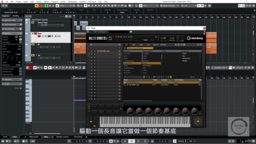The height and width of the screenshot is (144, 256).
Task: Select the Mute X tool
Action: coord(106,6)
